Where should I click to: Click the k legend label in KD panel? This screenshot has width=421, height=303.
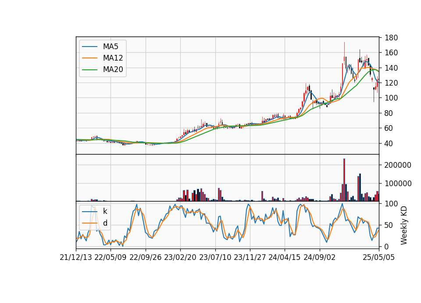pyautogui.click(x=105, y=211)
